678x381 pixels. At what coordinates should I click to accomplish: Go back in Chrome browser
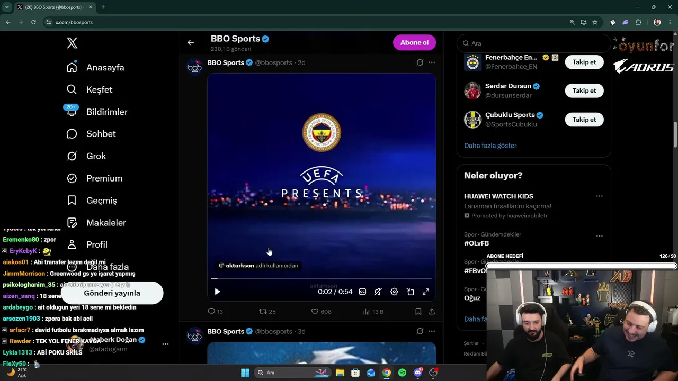(x=8, y=22)
